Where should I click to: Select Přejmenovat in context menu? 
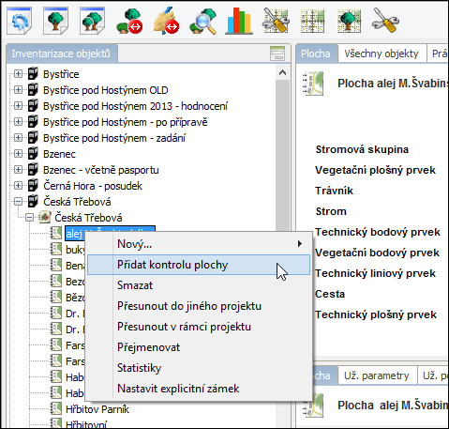199,347
